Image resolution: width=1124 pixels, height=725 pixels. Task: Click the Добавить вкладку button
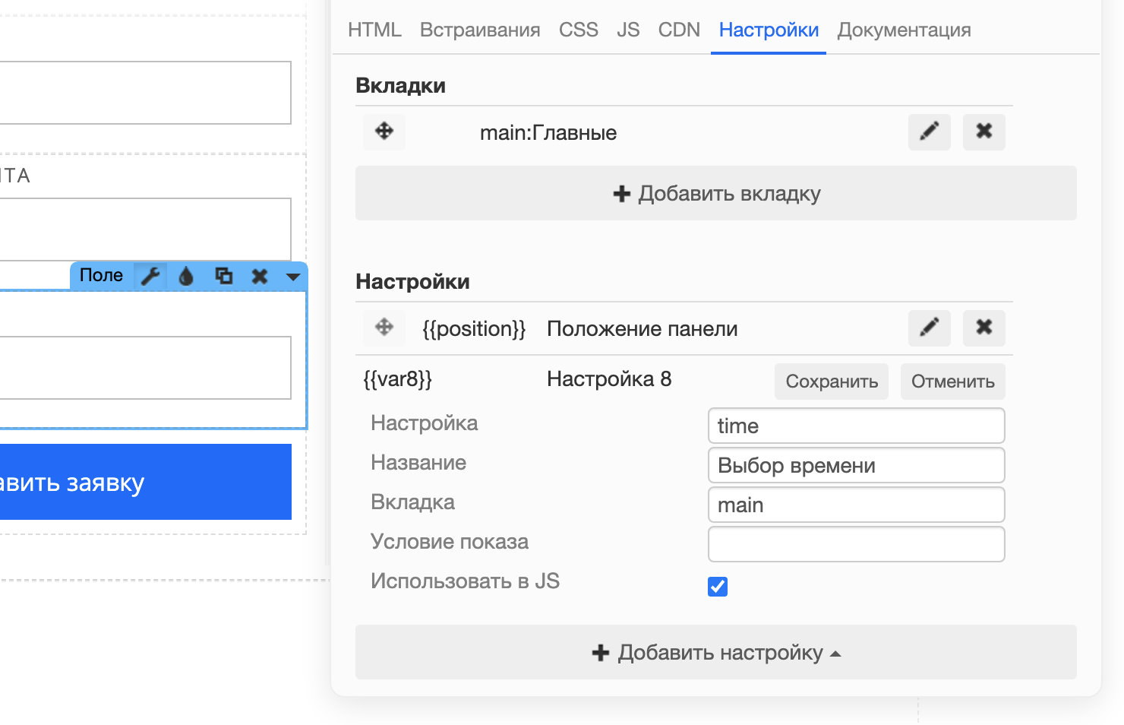coord(716,193)
